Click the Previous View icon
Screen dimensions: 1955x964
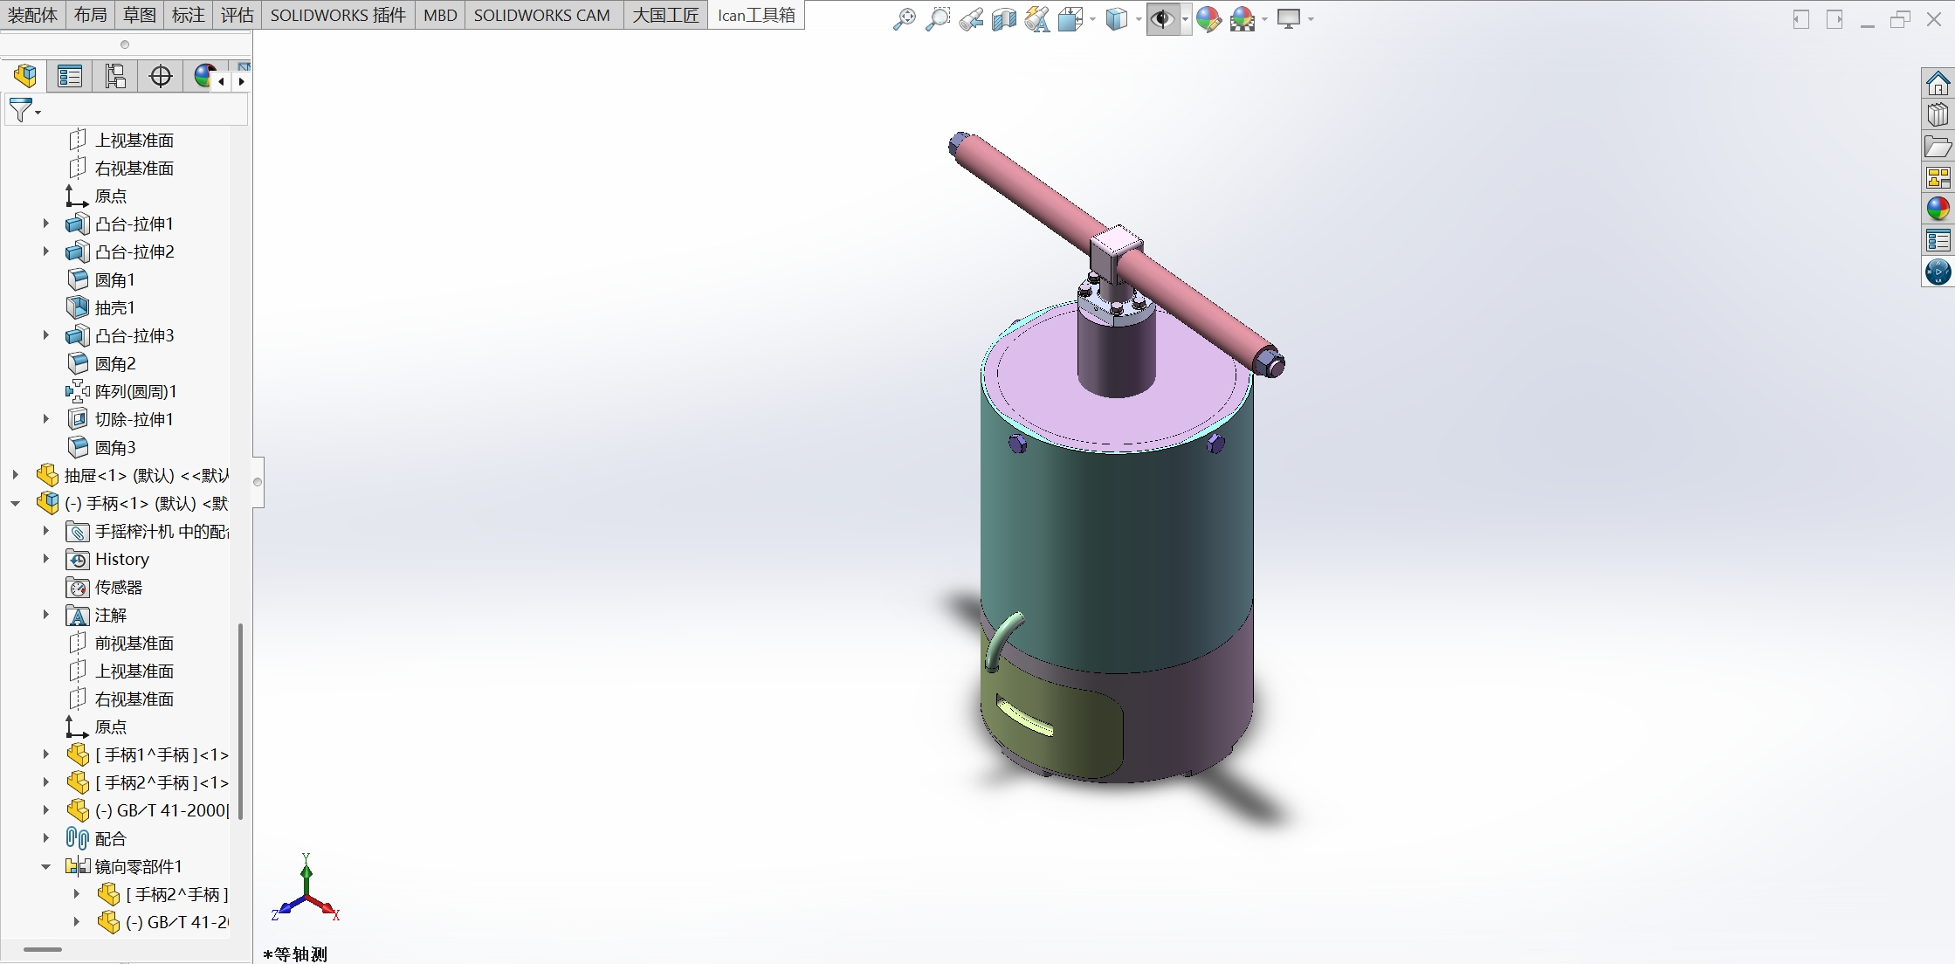(x=970, y=19)
